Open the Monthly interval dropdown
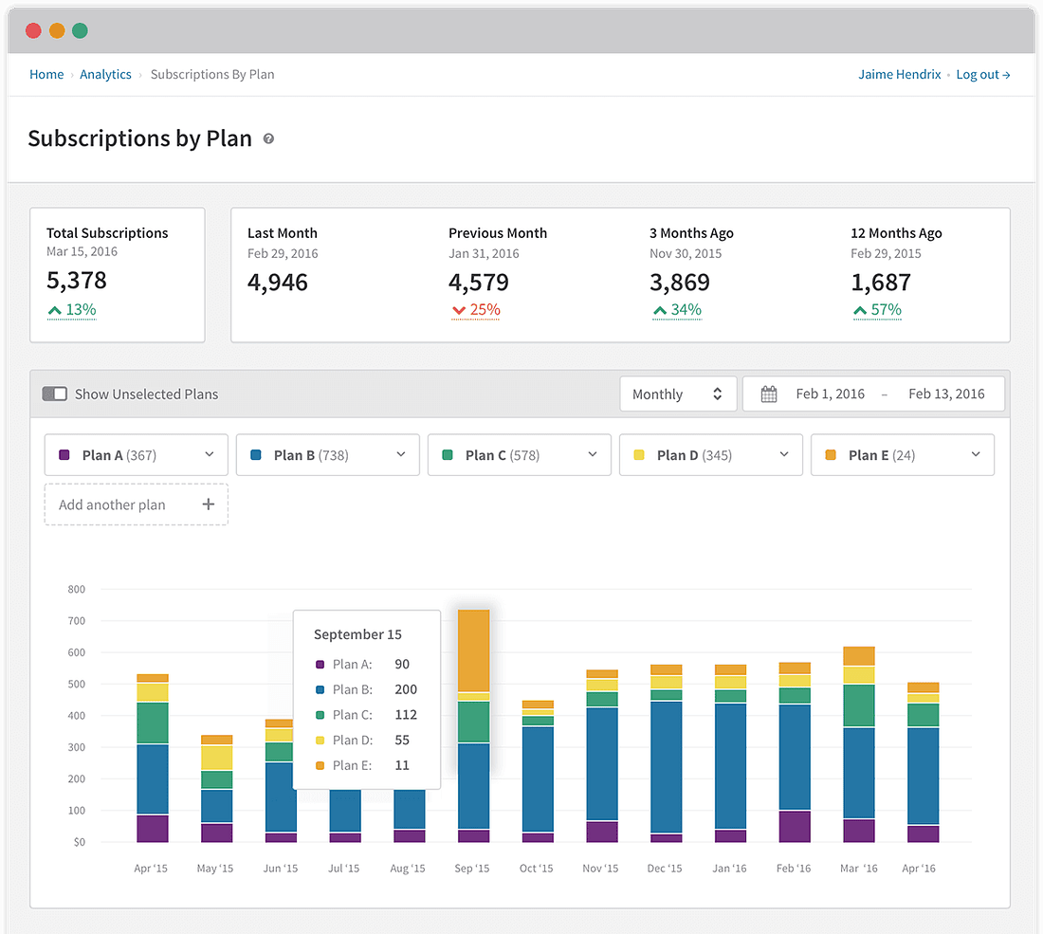This screenshot has width=1043, height=934. click(x=678, y=394)
